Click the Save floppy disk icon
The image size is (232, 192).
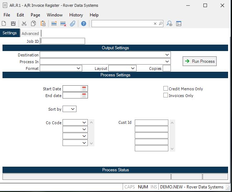pyautogui.click(x=13, y=24)
